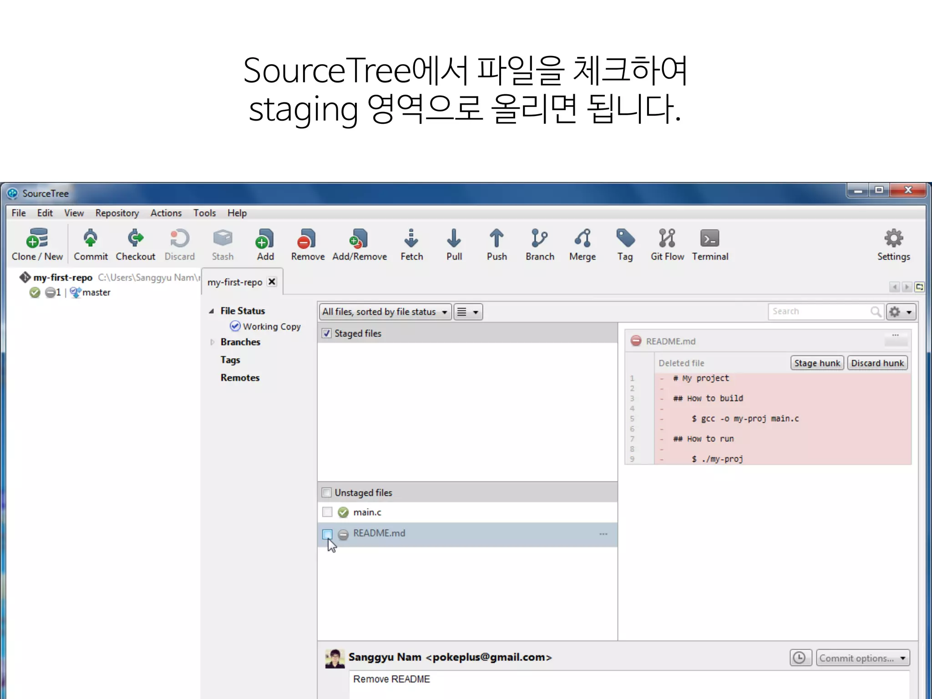The width and height of the screenshot is (932, 699).
Task: Click the green clean status icon under bookmark
Action: 35,293
